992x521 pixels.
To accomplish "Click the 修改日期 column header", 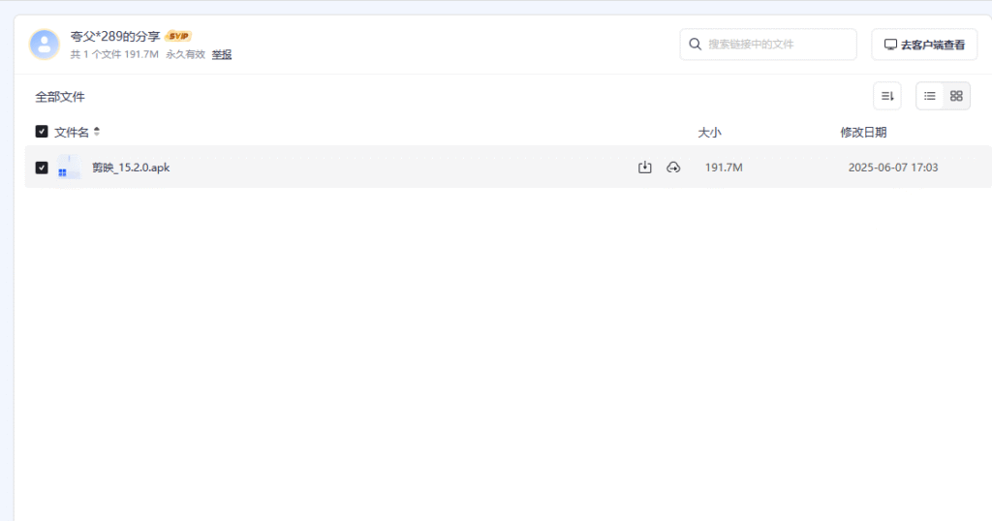I will point(862,133).
